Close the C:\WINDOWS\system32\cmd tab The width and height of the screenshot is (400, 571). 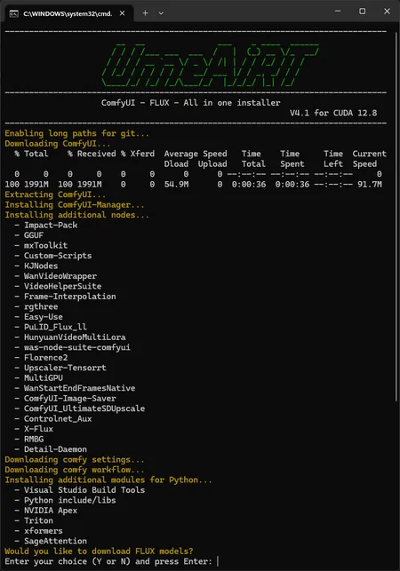point(122,13)
